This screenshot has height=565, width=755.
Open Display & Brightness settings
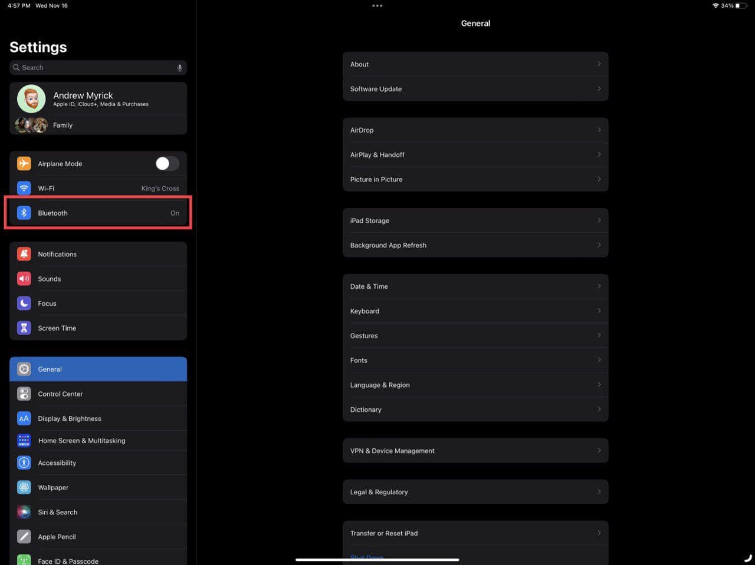pyautogui.click(x=70, y=419)
